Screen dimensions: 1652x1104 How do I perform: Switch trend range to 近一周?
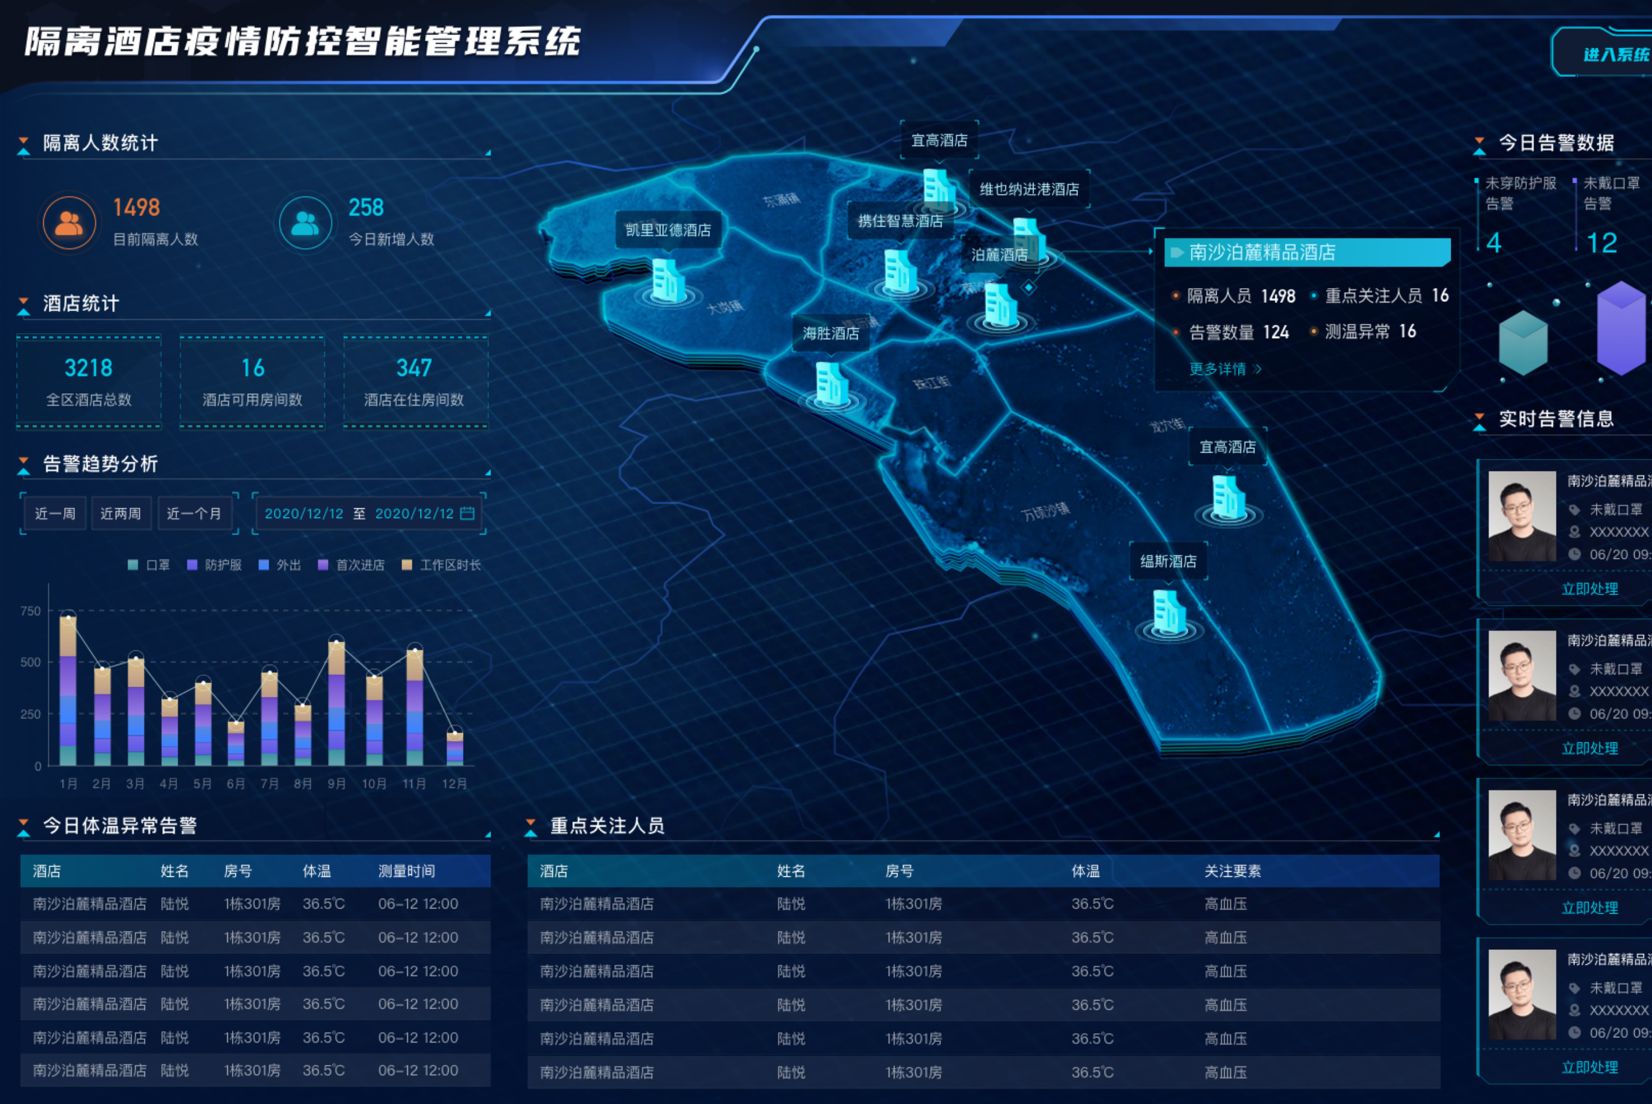point(55,513)
